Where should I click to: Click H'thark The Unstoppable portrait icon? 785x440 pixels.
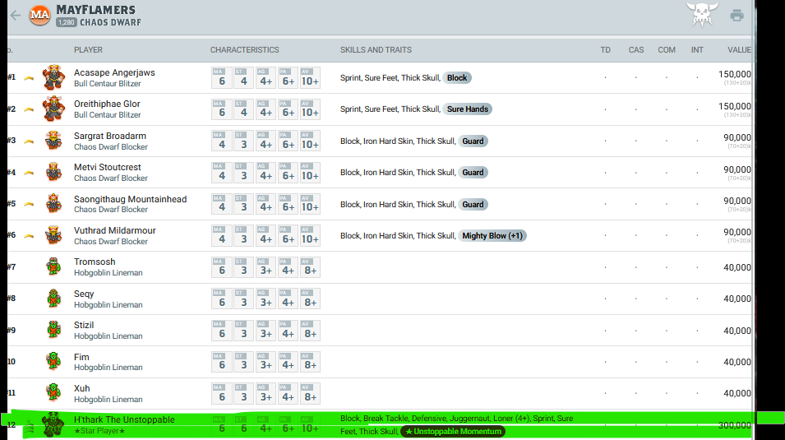[x=53, y=424]
